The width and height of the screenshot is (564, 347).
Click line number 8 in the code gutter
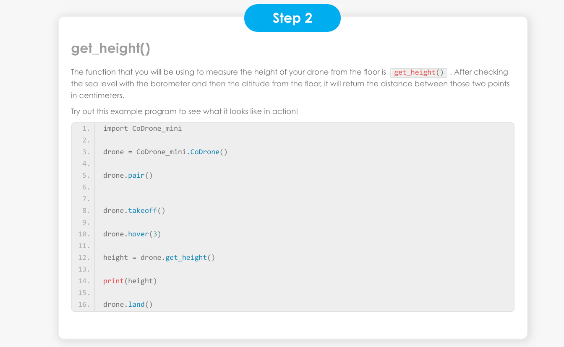pos(86,210)
